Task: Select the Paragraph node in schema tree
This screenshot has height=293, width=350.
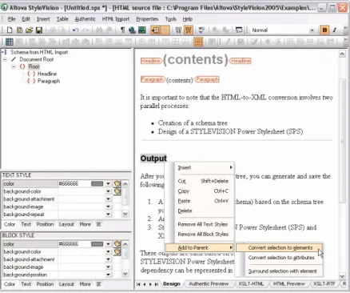Action: pos(49,81)
